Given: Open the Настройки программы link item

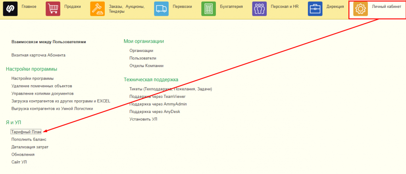Looking at the screenshot, I should click(x=33, y=78).
